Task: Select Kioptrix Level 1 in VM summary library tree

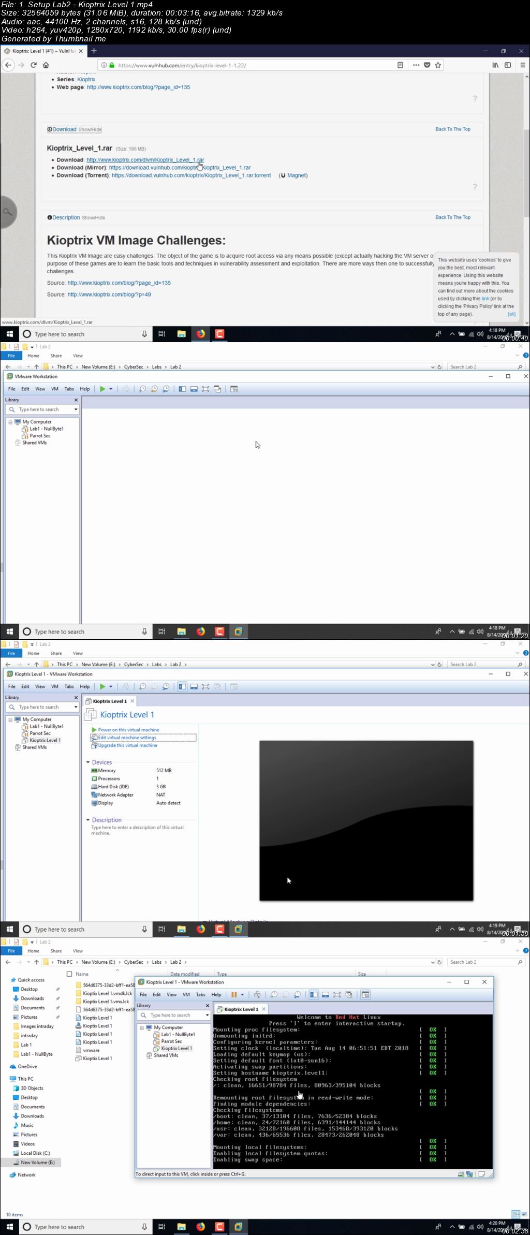Action: click(45, 740)
